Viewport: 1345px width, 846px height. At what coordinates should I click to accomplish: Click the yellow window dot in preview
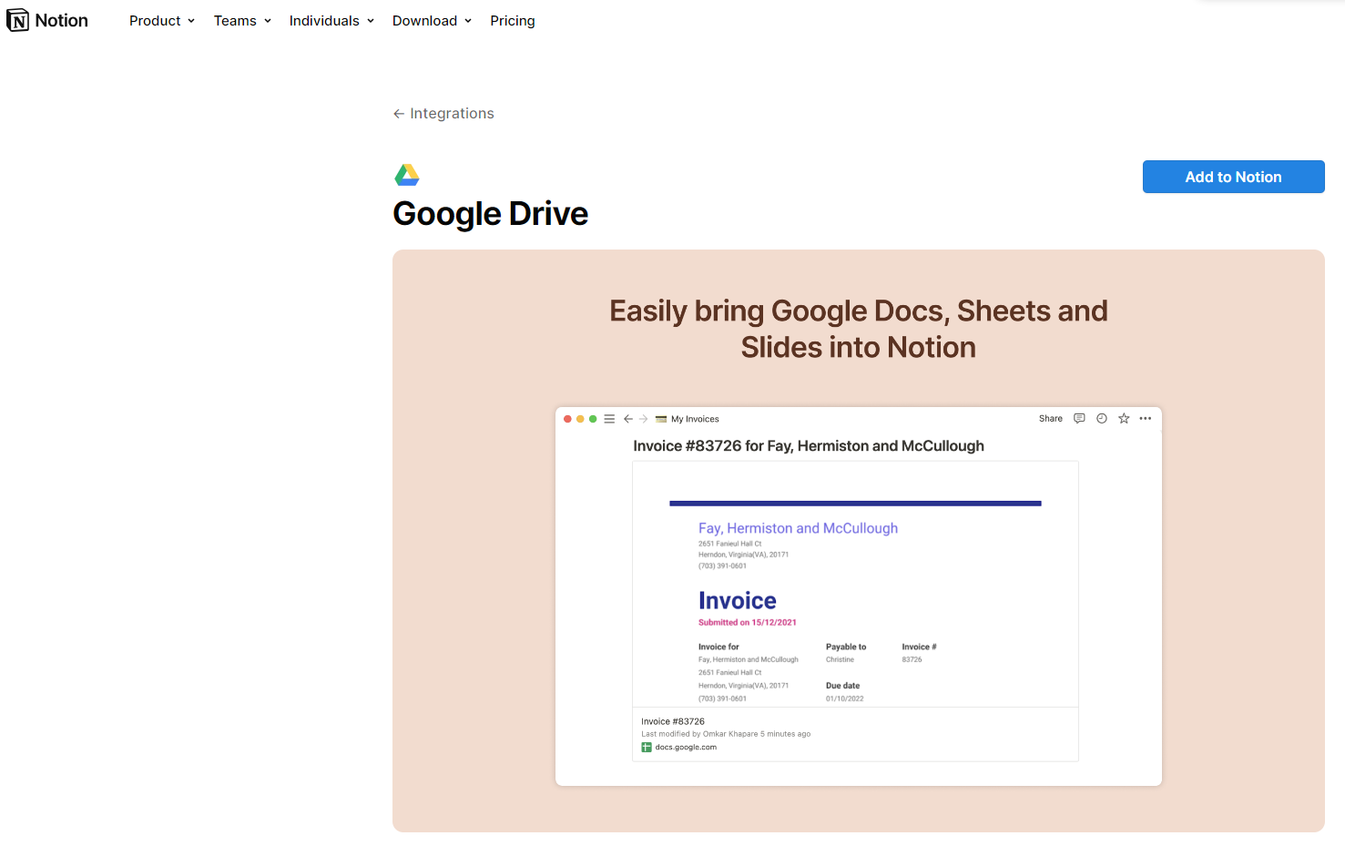pyautogui.click(x=580, y=419)
